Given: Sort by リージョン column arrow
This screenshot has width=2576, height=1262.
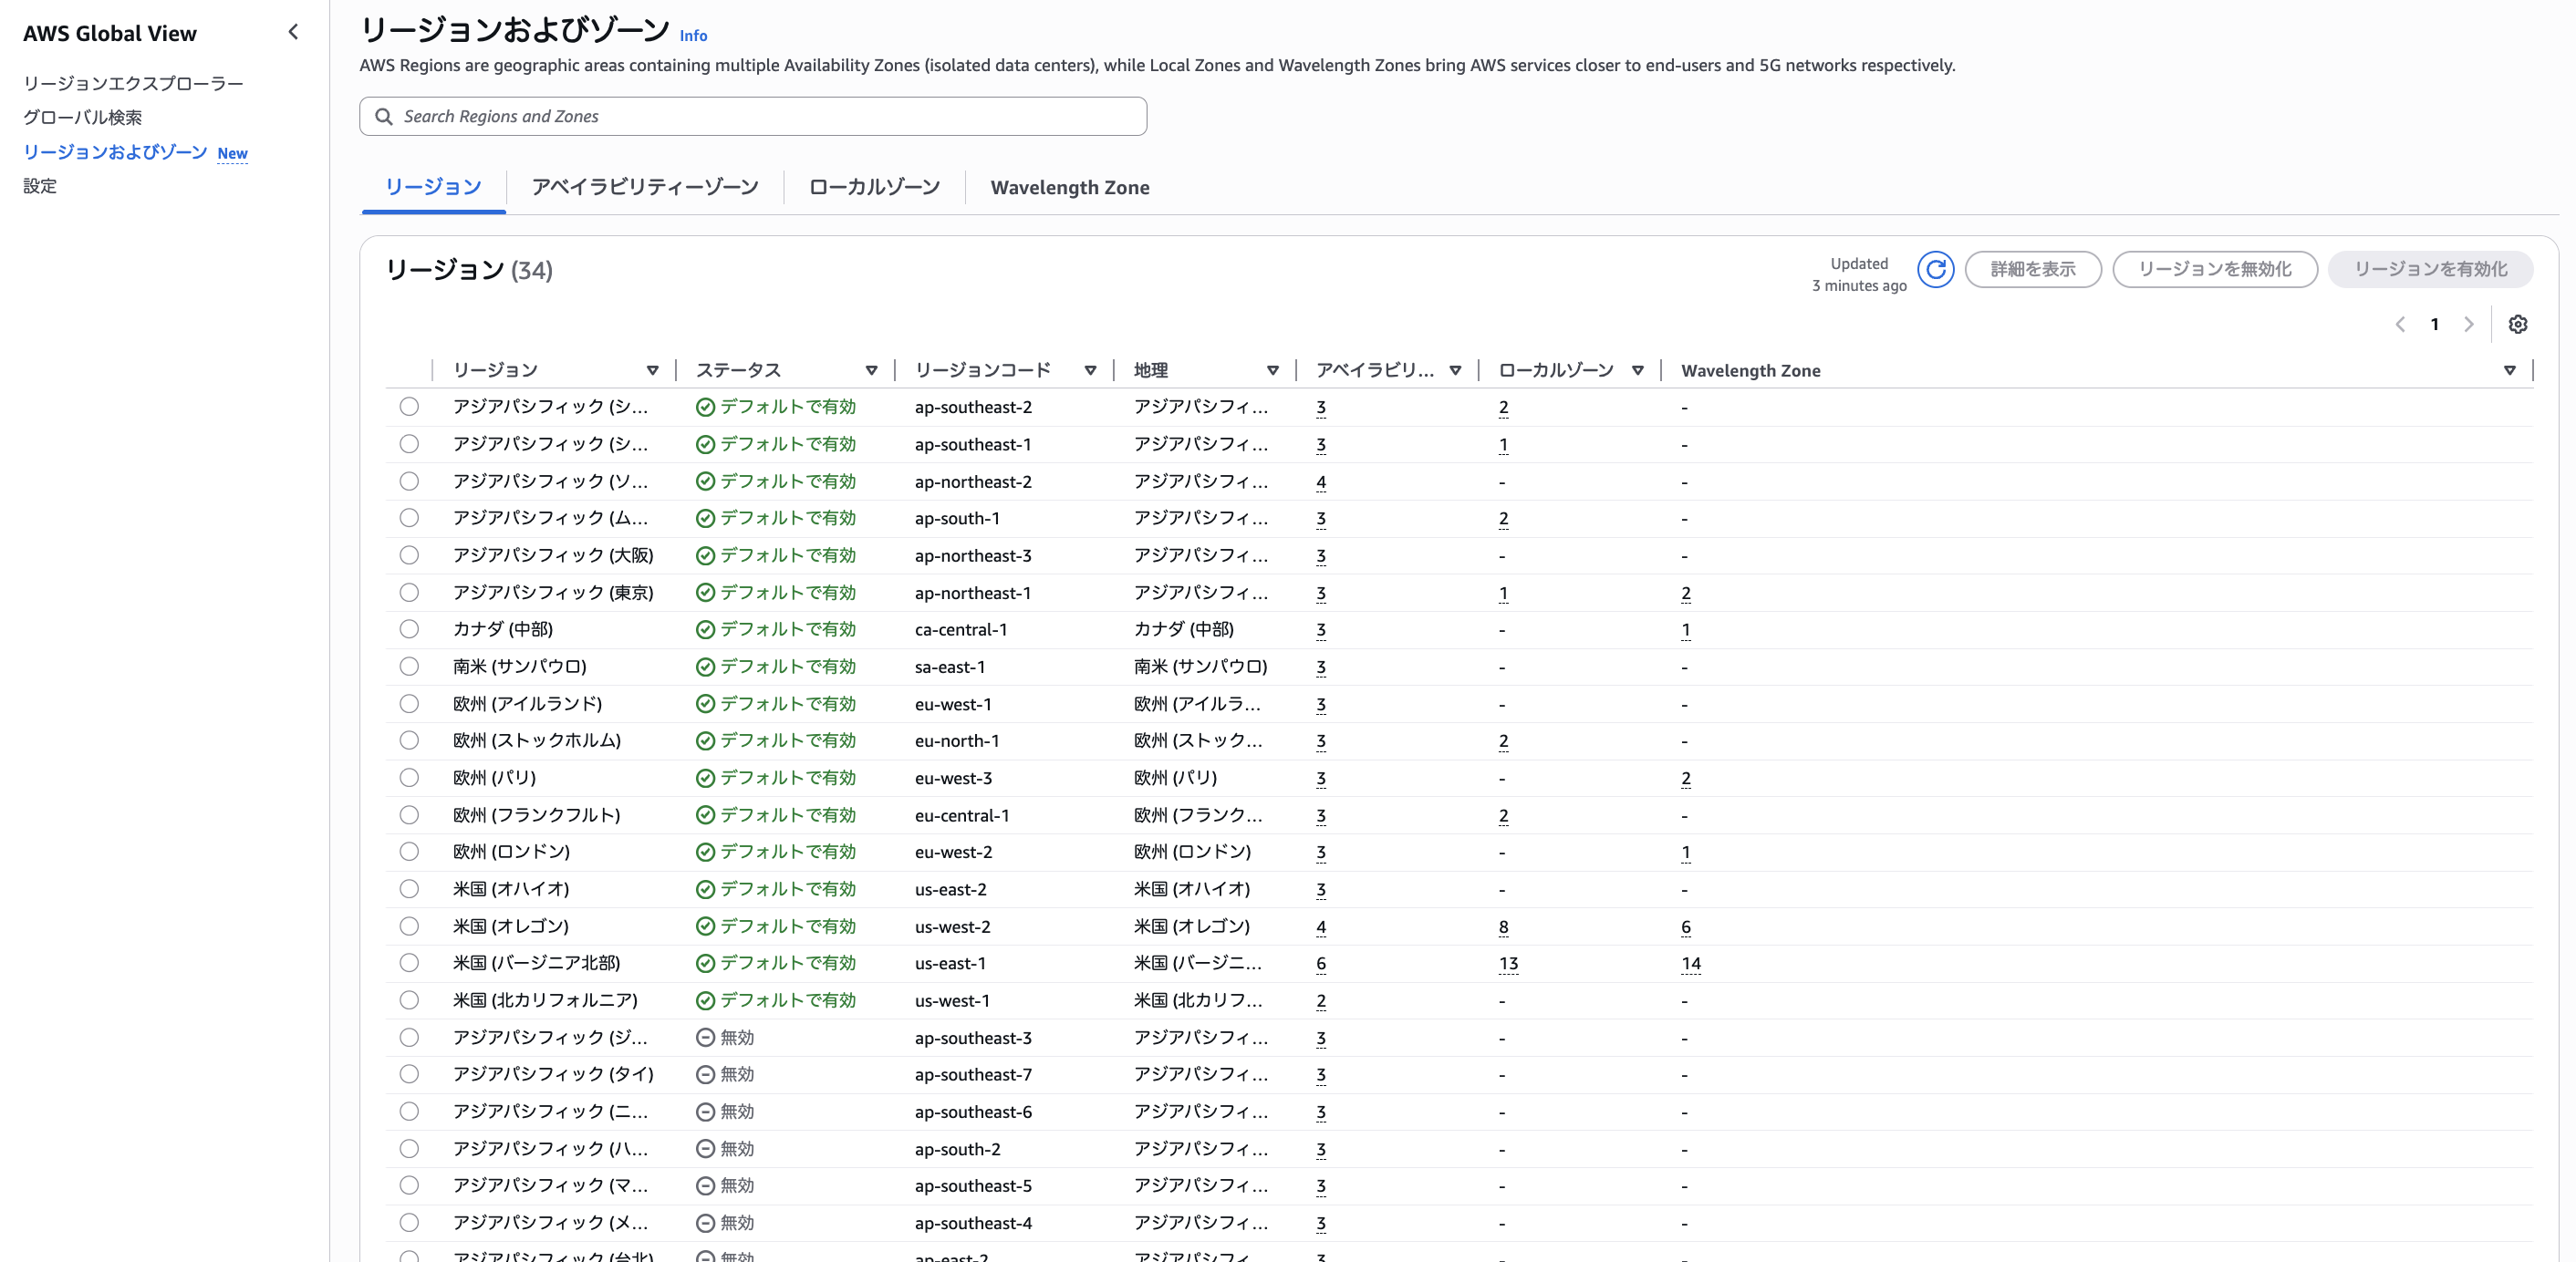Looking at the screenshot, I should tap(652, 370).
